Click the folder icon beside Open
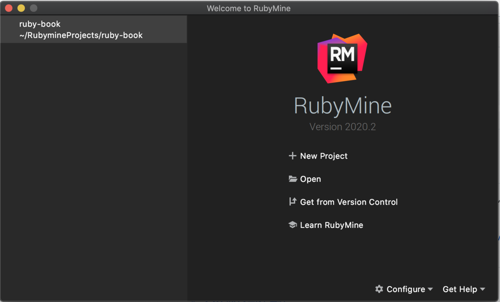The width and height of the screenshot is (500, 302). (x=293, y=179)
